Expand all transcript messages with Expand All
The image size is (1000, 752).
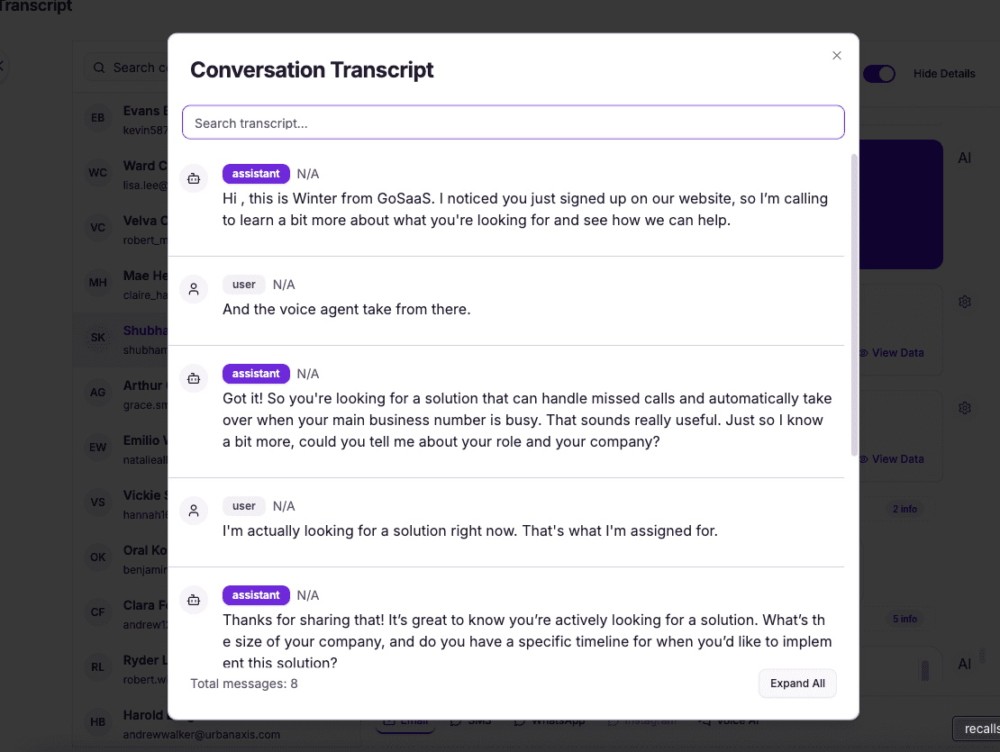(x=797, y=684)
